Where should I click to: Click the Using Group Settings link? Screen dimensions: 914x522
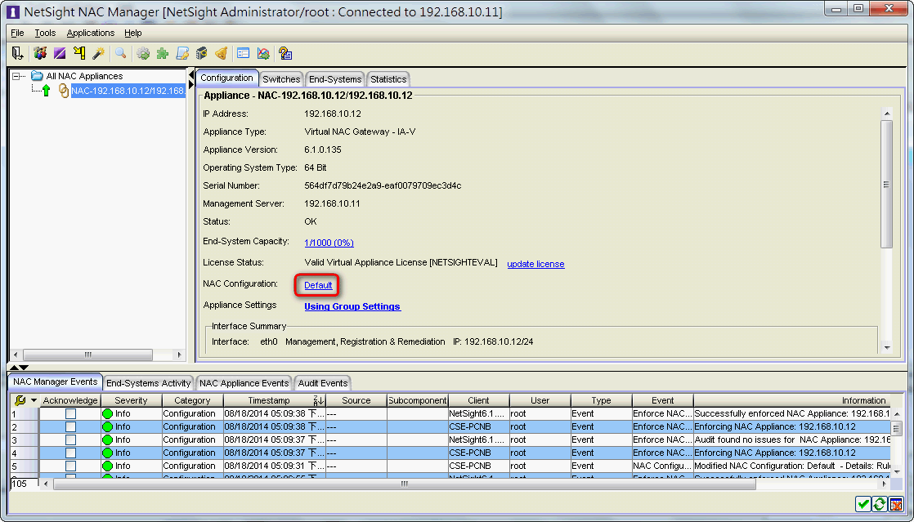(x=352, y=306)
